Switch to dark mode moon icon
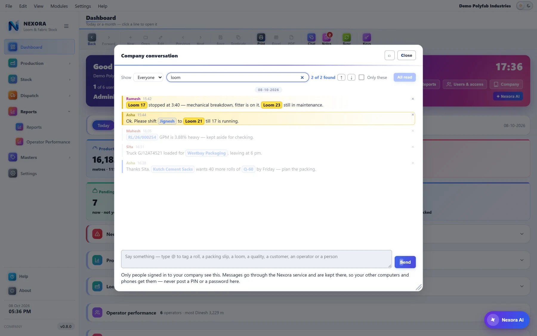 [529, 6]
